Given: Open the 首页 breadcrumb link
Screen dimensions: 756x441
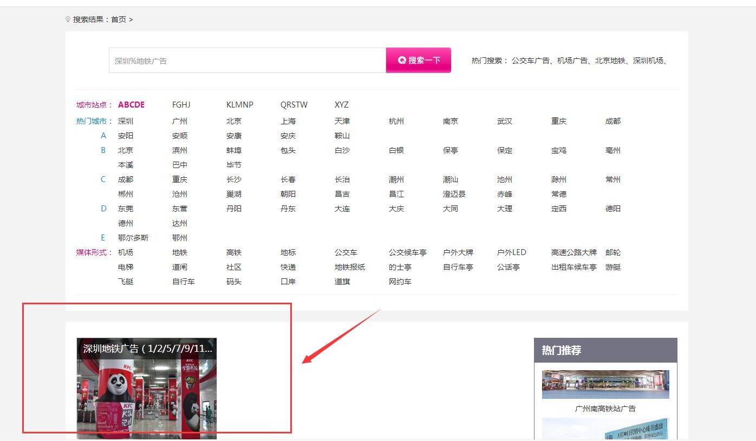Looking at the screenshot, I should tap(119, 19).
